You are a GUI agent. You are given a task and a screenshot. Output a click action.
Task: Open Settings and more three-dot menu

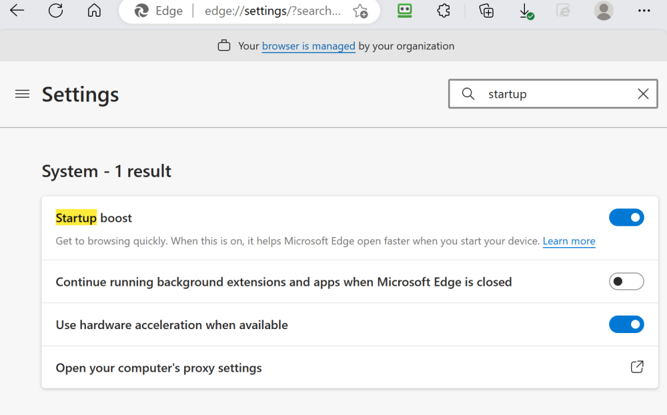(x=644, y=11)
